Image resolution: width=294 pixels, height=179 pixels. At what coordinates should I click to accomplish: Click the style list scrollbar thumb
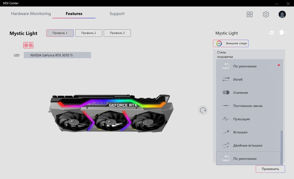point(282,148)
